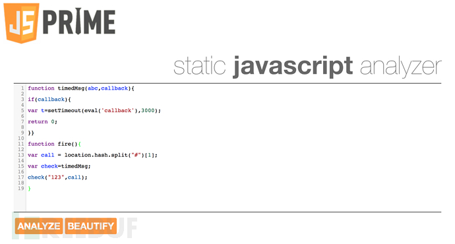Click the closing braces on line 9
Screen dimensions: 455x244
tap(31, 133)
